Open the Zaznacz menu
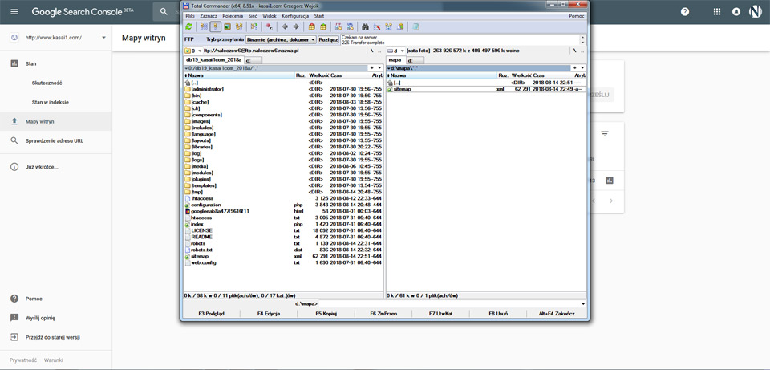Viewport: 770px width, 370px height. coord(209,16)
